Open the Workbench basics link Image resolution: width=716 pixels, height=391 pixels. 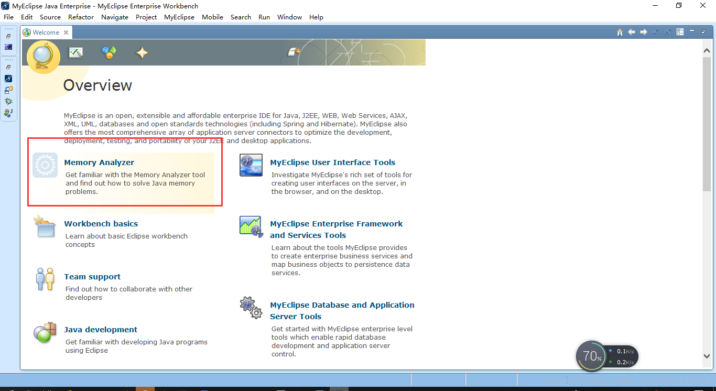[x=101, y=224]
